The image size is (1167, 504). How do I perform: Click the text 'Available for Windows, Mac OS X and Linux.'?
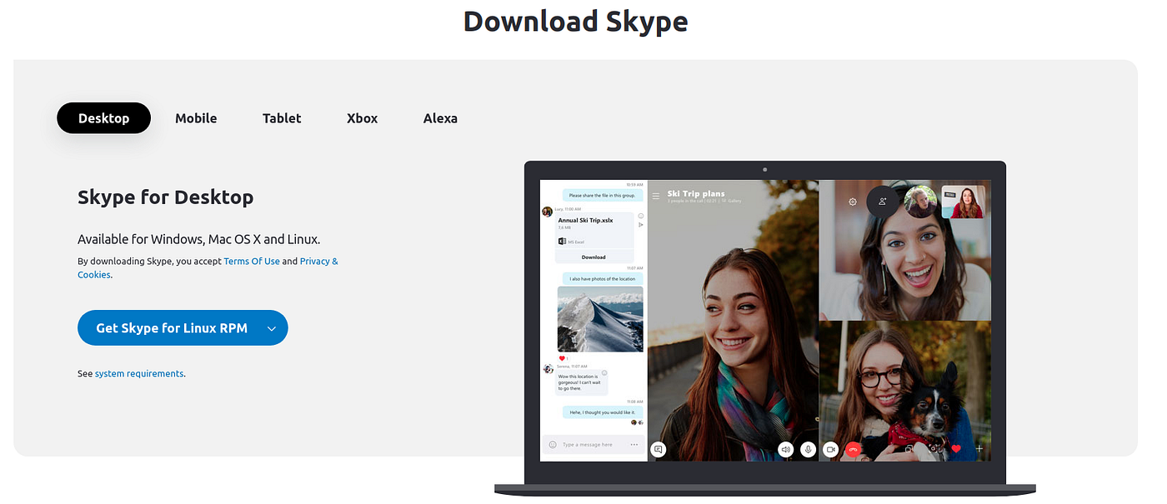pyautogui.click(x=199, y=239)
